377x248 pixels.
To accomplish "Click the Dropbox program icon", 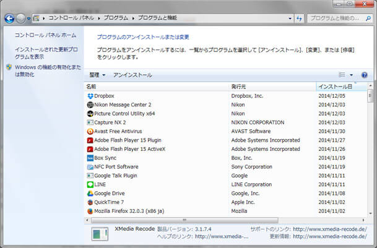I will 90,96.
